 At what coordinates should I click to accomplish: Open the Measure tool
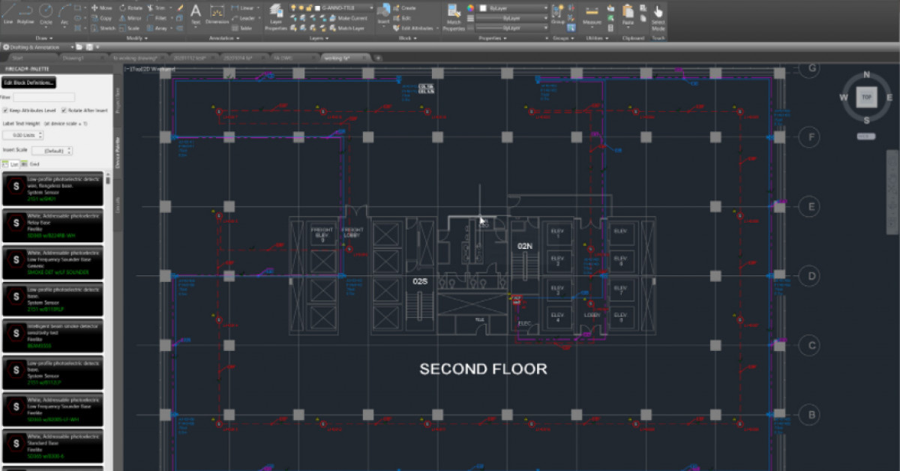591,12
